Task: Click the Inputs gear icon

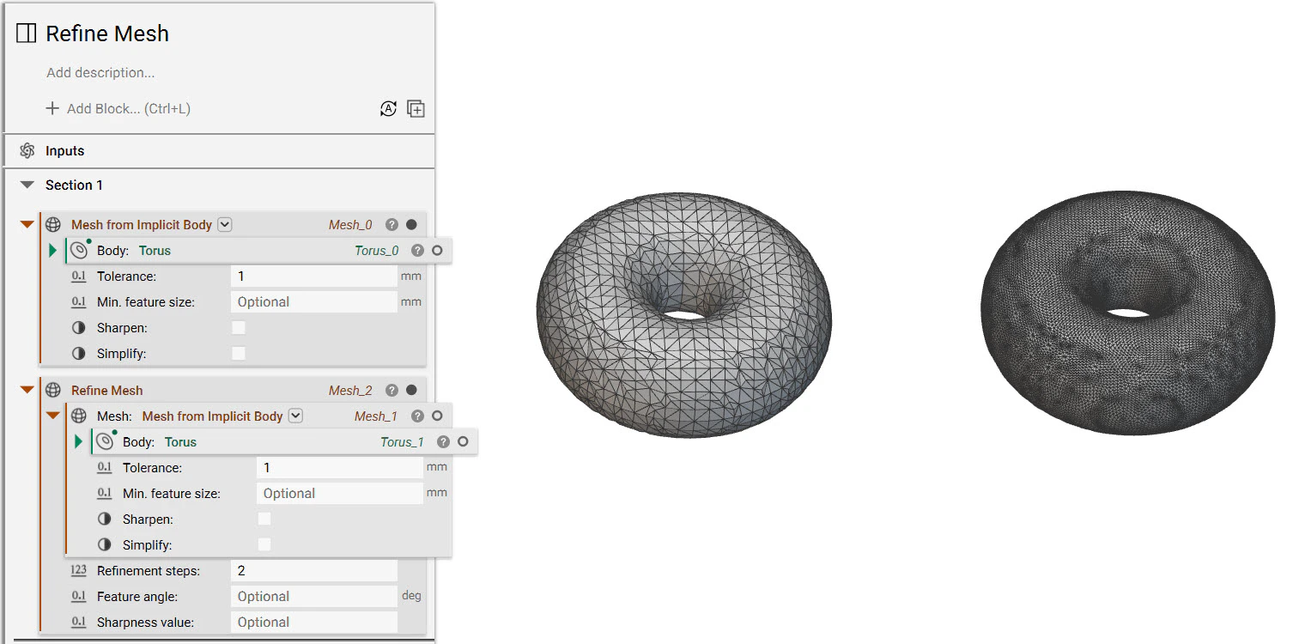Action: tap(27, 150)
